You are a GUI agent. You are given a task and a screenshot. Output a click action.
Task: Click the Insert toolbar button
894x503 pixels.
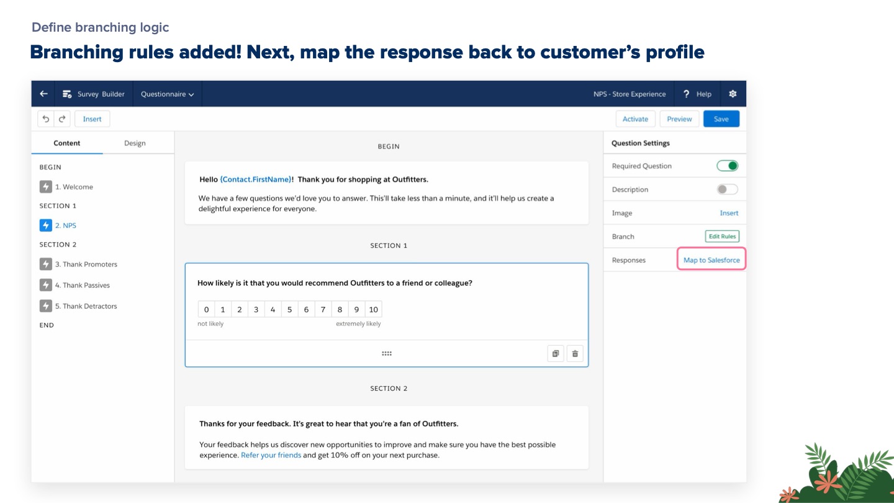click(93, 119)
